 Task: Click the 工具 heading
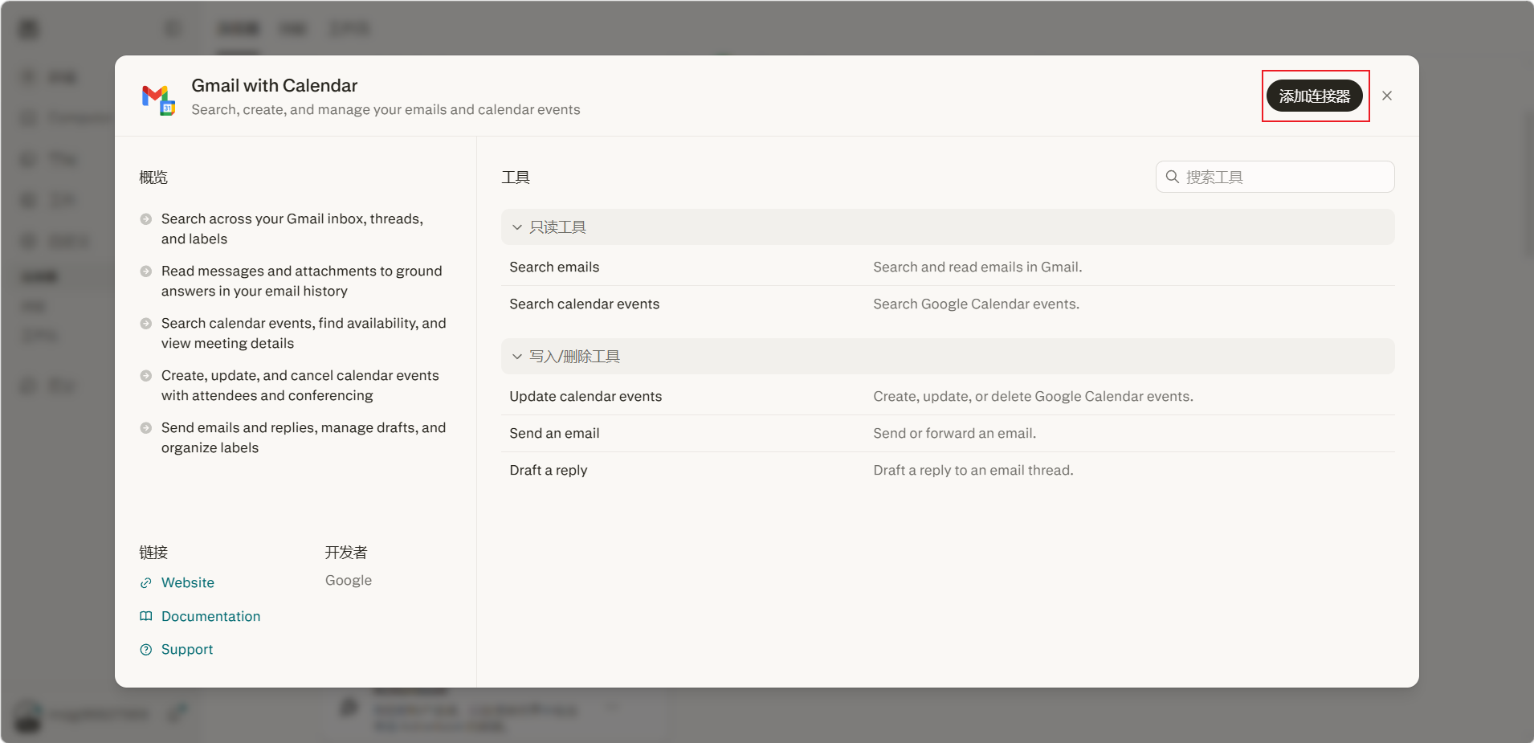(516, 177)
